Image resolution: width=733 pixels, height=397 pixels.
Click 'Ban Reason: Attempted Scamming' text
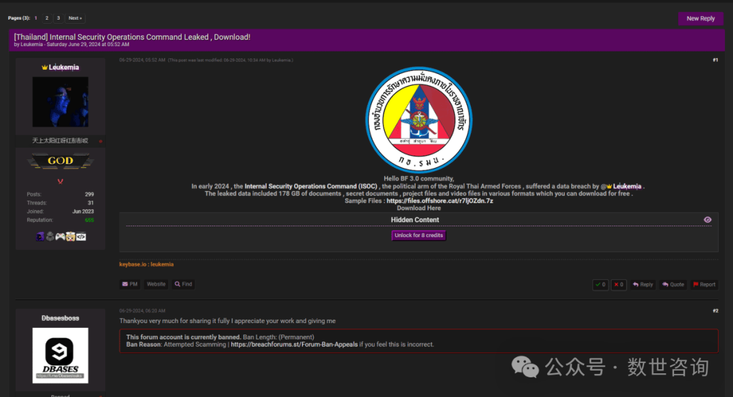click(x=176, y=345)
